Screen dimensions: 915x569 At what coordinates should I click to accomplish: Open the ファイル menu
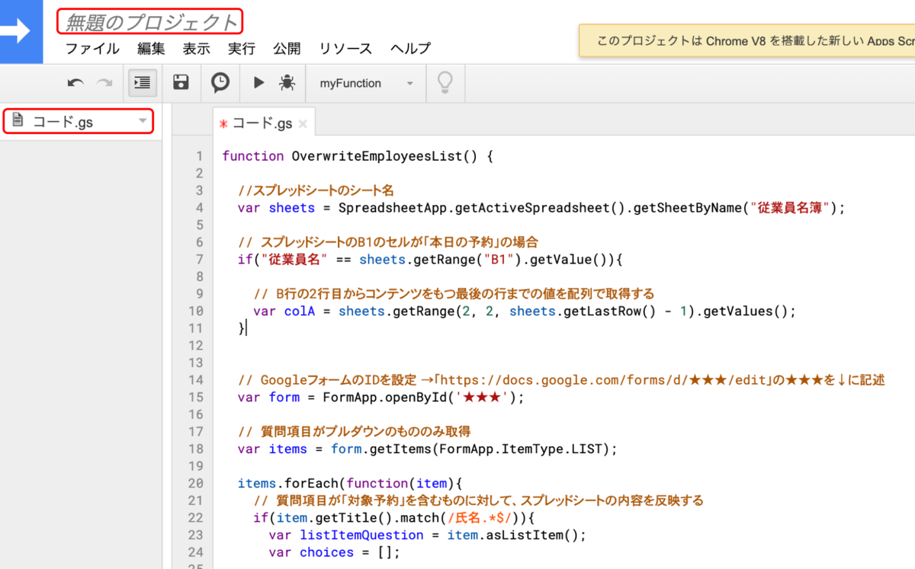tap(91, 49)
